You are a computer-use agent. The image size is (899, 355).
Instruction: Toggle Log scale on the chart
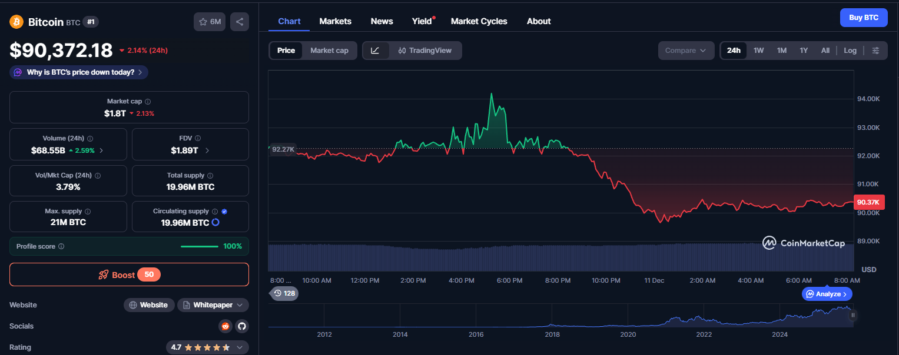850,50
